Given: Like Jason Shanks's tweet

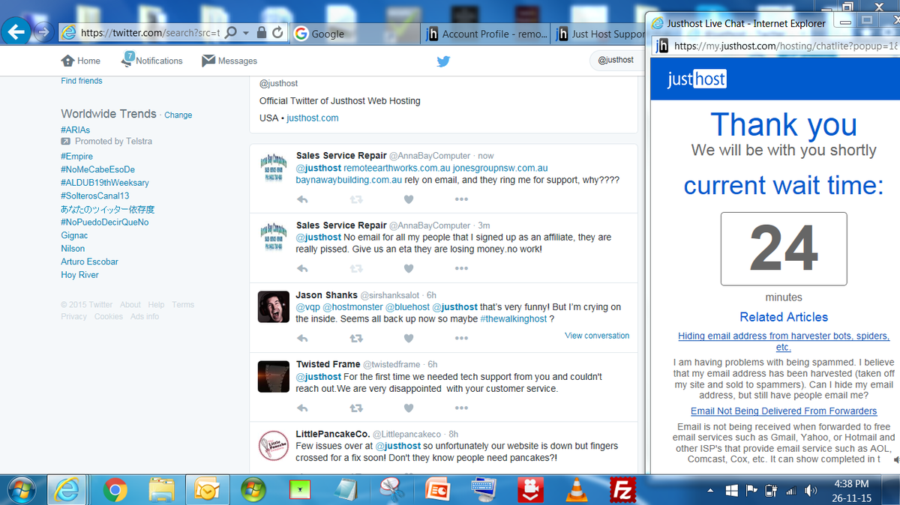Looking at the screenshot, I should coord(409,339).
